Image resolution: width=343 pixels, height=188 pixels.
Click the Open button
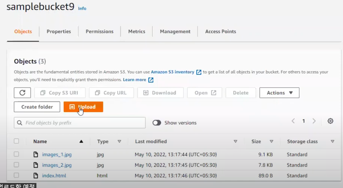pyautogui.click(x=205, y=93)
